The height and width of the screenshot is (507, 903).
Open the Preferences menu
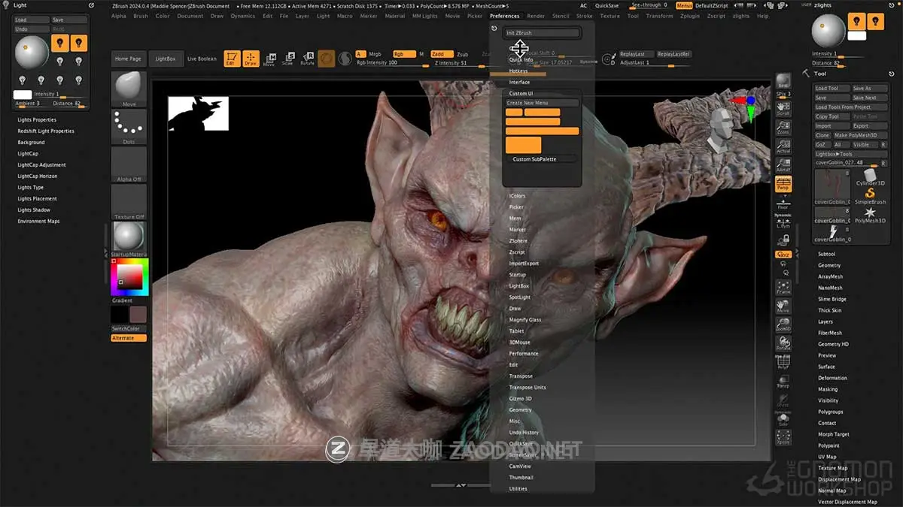[504, 15]
